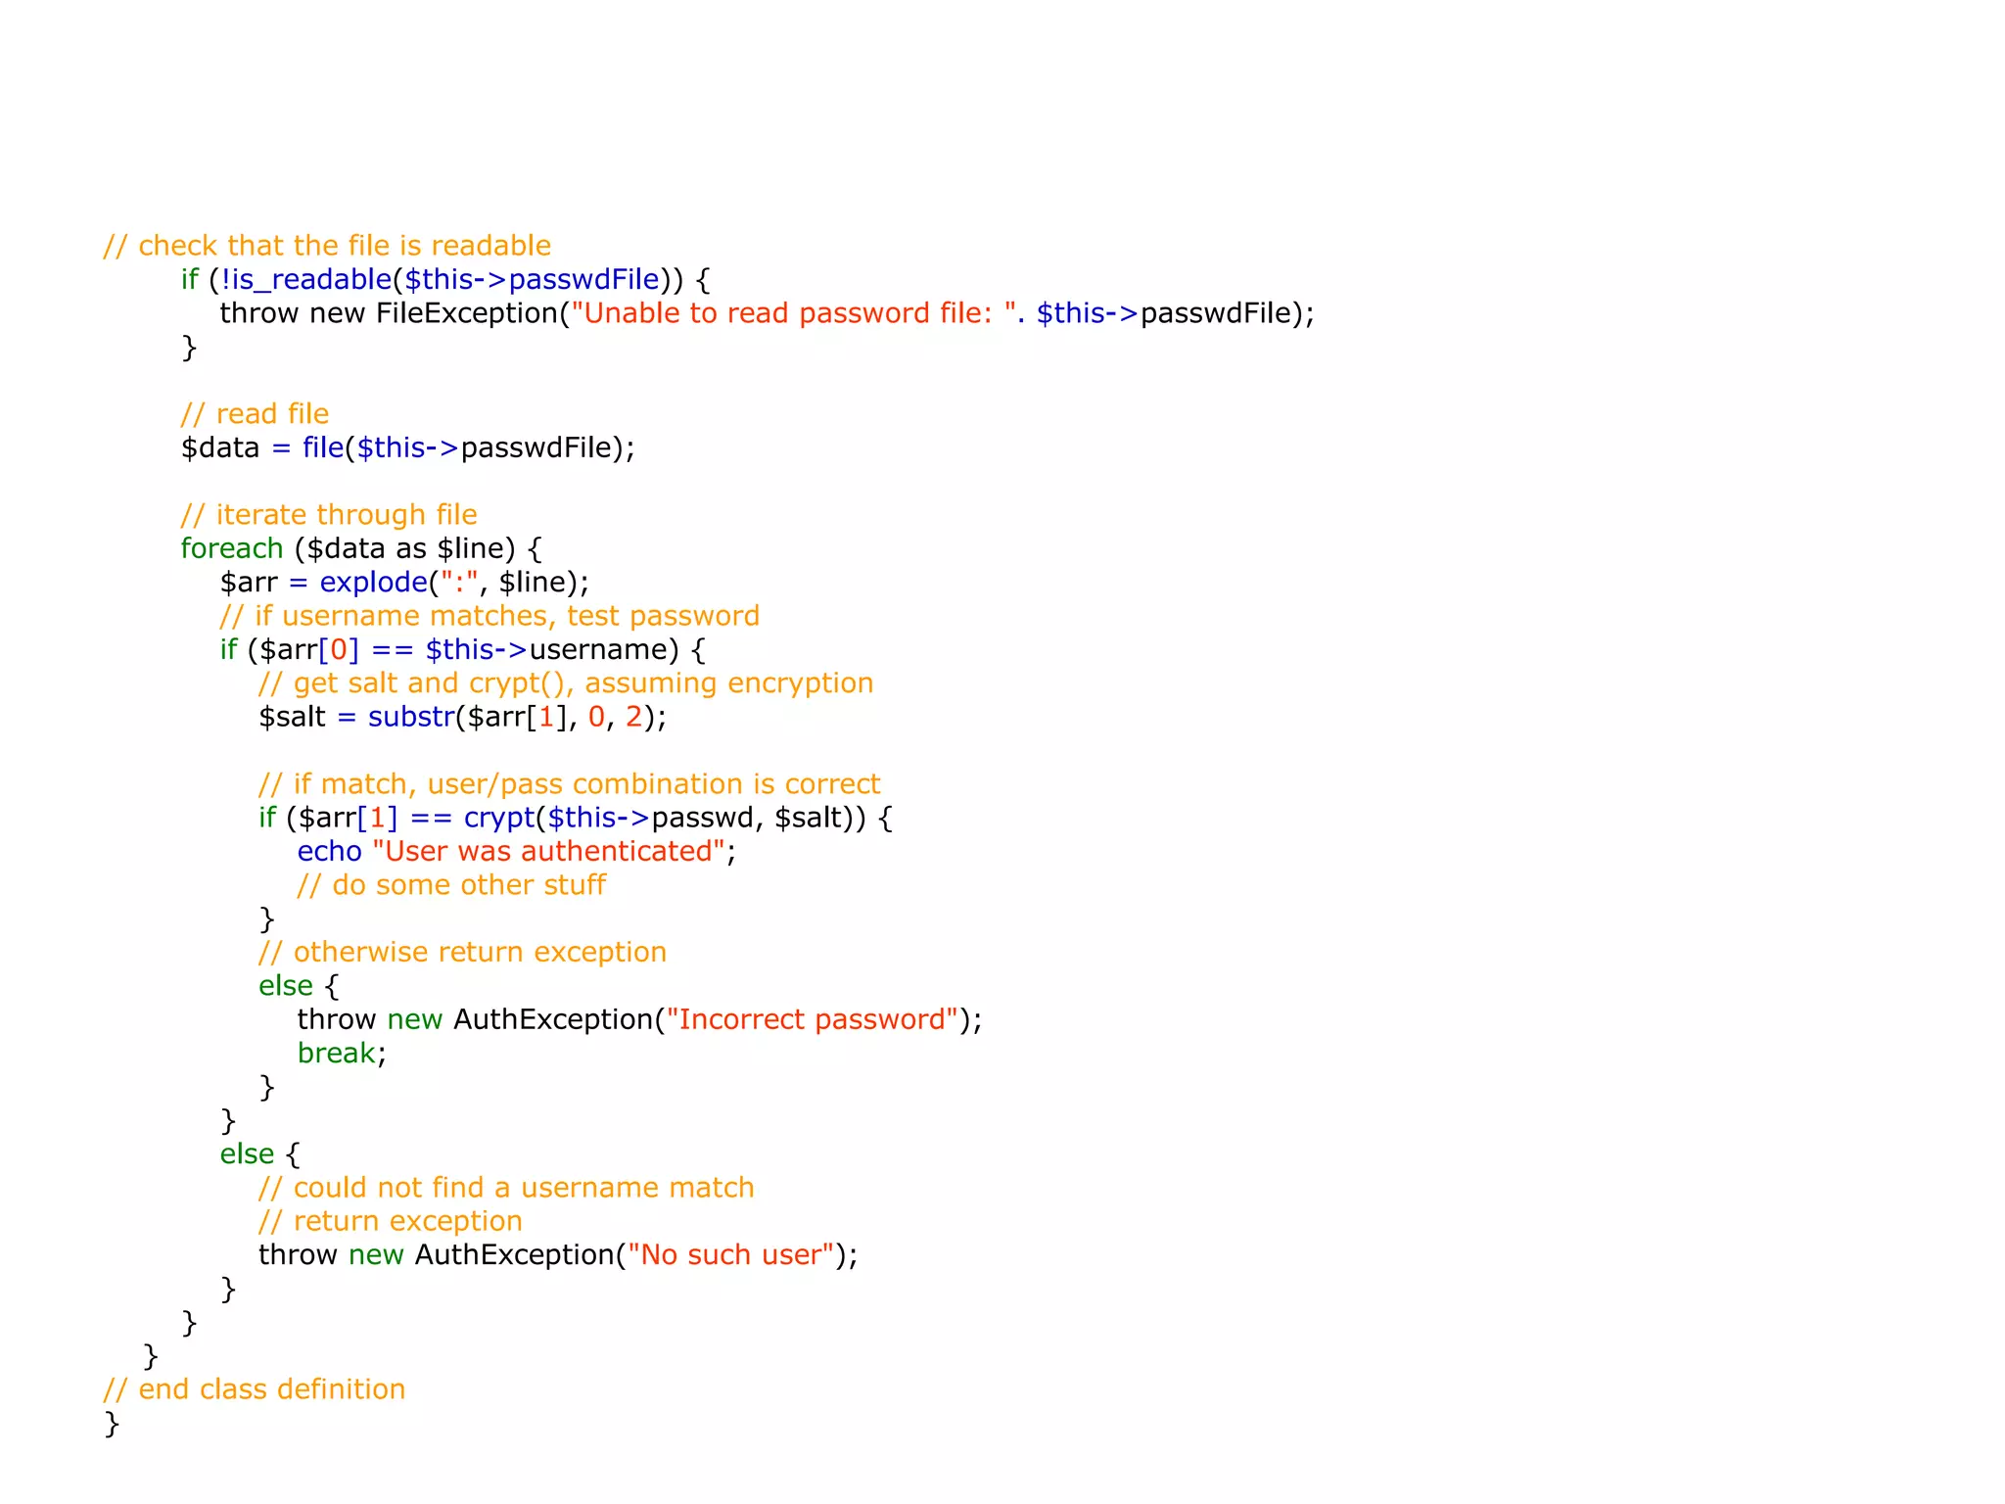Screen dimensions: 2005x1504
Task: Click the 'do some other stuff' comment
Action: click(451, 885)
